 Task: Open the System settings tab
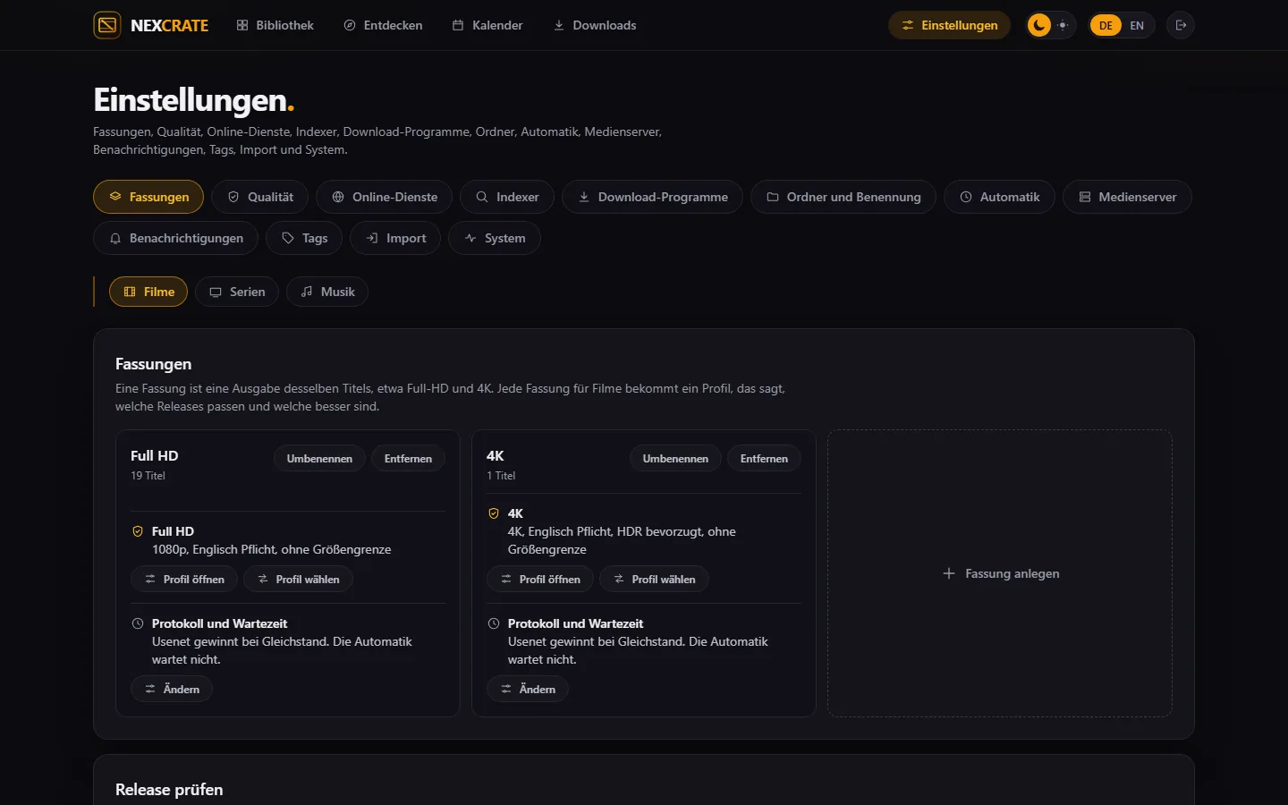[x=495, y=238]
